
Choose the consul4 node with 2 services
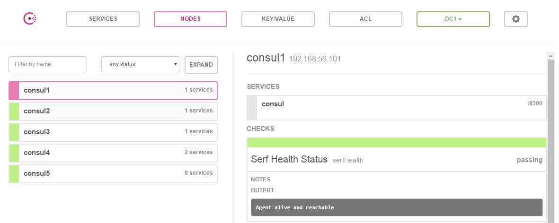click(113, 153)
